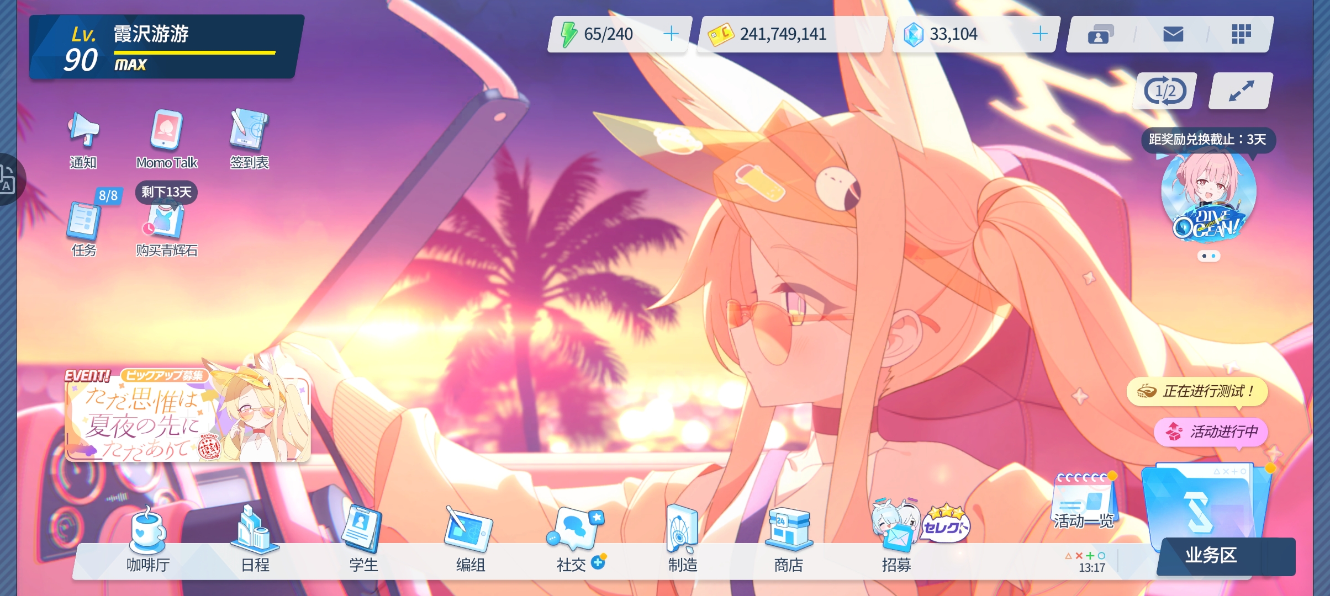Tap the gold credits icon
1330x596 pixels.
pyautogui.click(x=720, y=34)
